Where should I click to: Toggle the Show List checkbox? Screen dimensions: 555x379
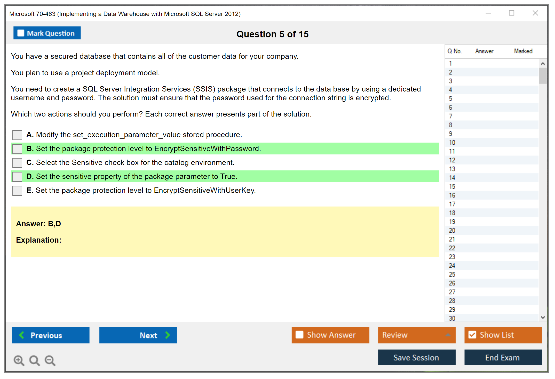click(x=472, y=335)
